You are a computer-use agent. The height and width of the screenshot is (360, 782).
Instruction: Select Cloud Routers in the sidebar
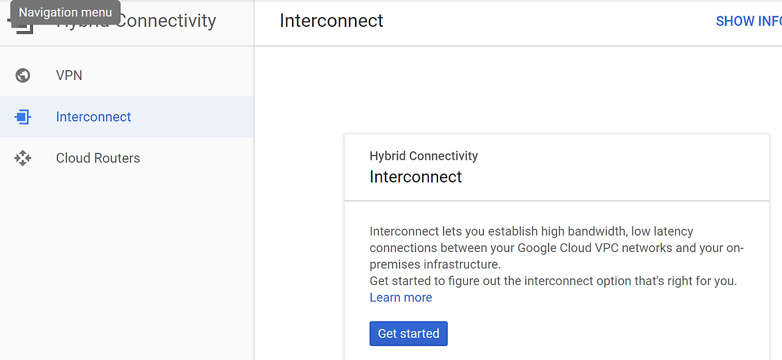(x=98, y=158)
